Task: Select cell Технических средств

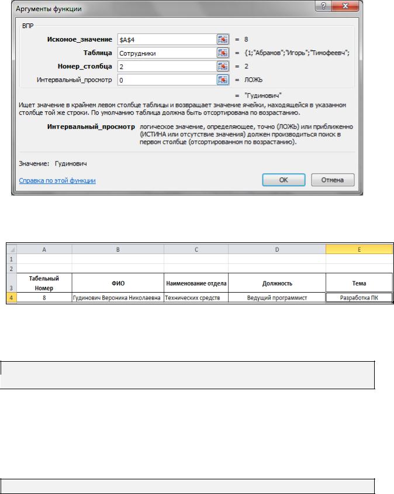Action: pos(196,298)
